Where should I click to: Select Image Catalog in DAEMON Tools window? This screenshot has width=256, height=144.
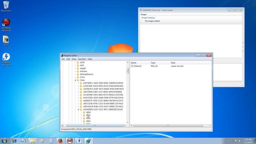coord(148,18)
